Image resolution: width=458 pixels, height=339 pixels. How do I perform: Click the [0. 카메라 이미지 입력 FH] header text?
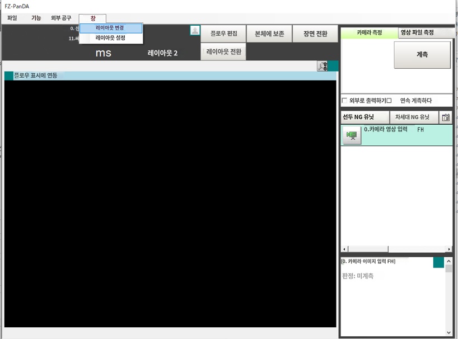tap(368, 261)
